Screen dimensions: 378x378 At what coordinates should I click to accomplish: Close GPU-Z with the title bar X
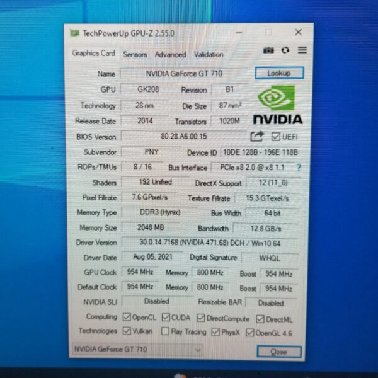(298, 32)
